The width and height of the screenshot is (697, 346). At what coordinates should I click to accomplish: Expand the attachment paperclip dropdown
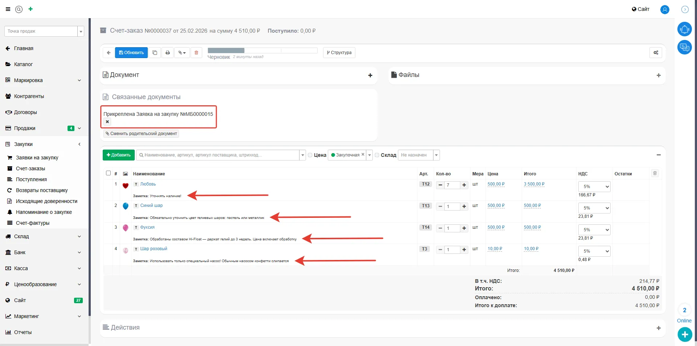(182, 53)
